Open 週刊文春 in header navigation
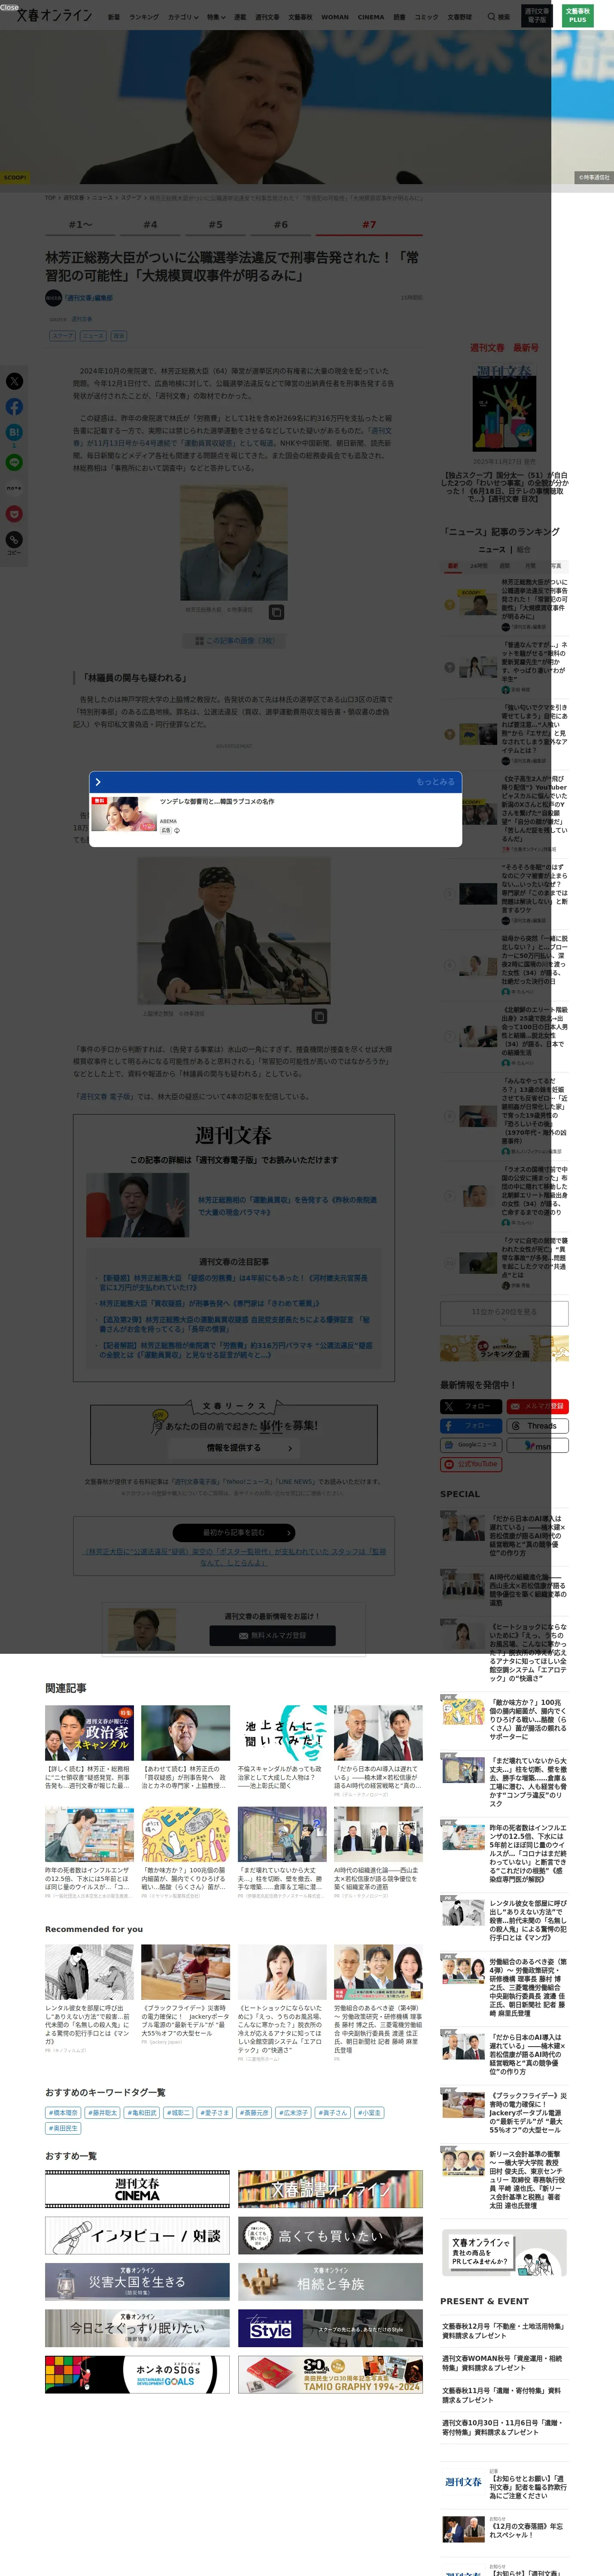The image size is (614, 2576). 267,17
